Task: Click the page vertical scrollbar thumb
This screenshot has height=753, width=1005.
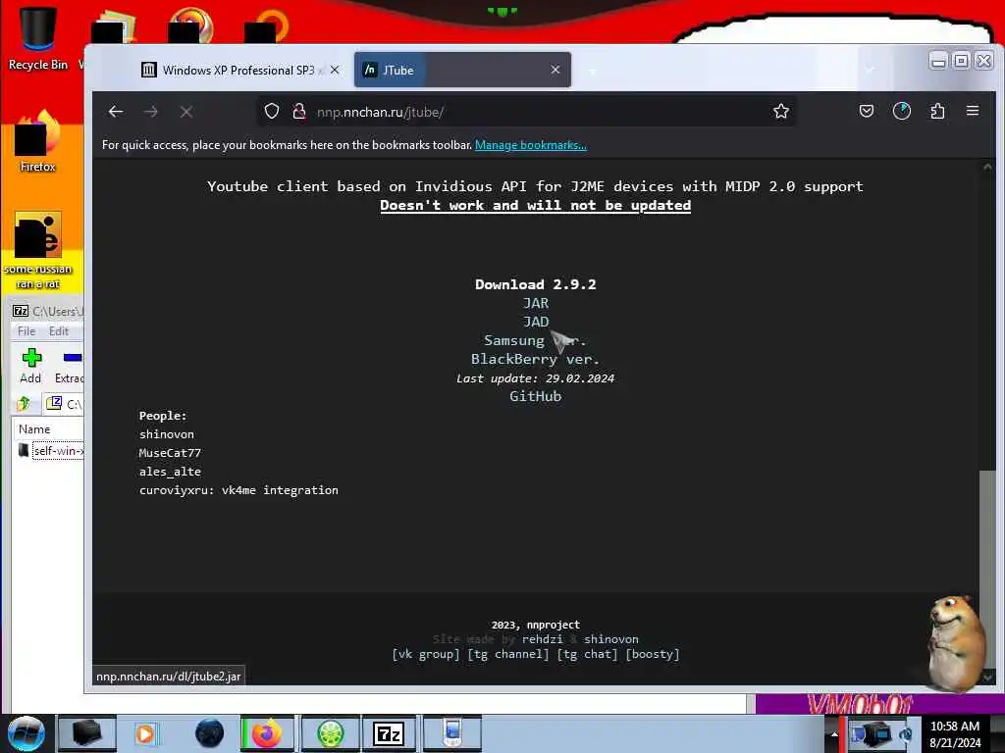Action: click(x=987, y=568)
